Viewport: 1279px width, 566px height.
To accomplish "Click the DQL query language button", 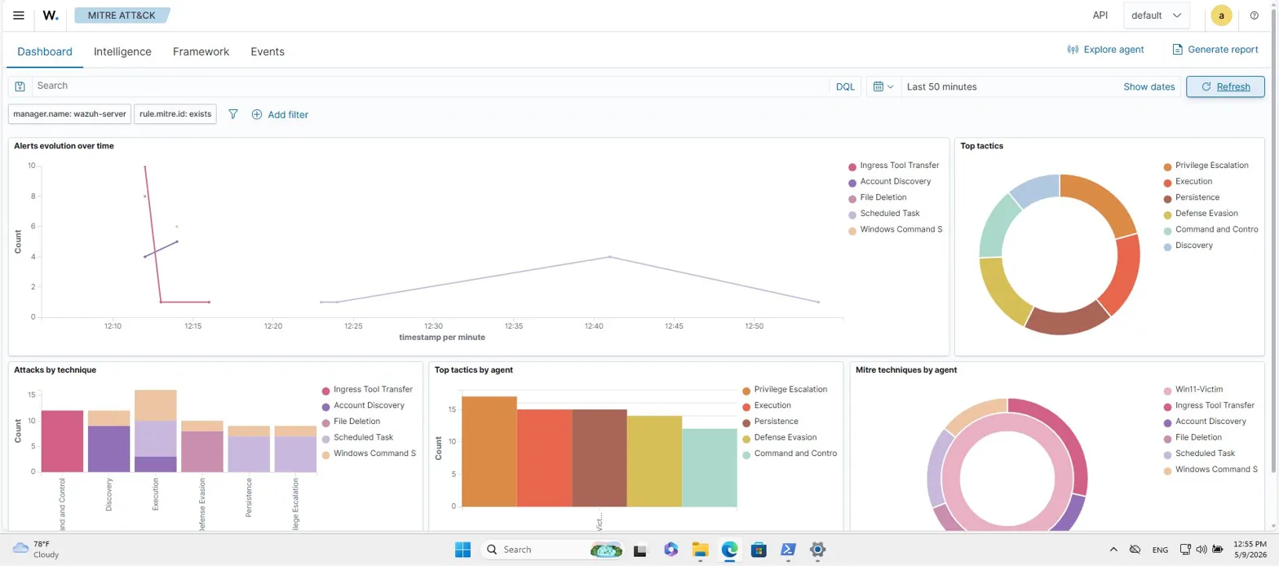I will coord(845,86).
